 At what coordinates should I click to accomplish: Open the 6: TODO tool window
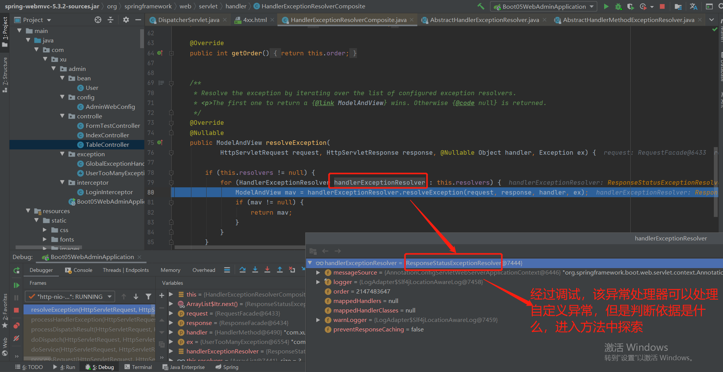29,367
